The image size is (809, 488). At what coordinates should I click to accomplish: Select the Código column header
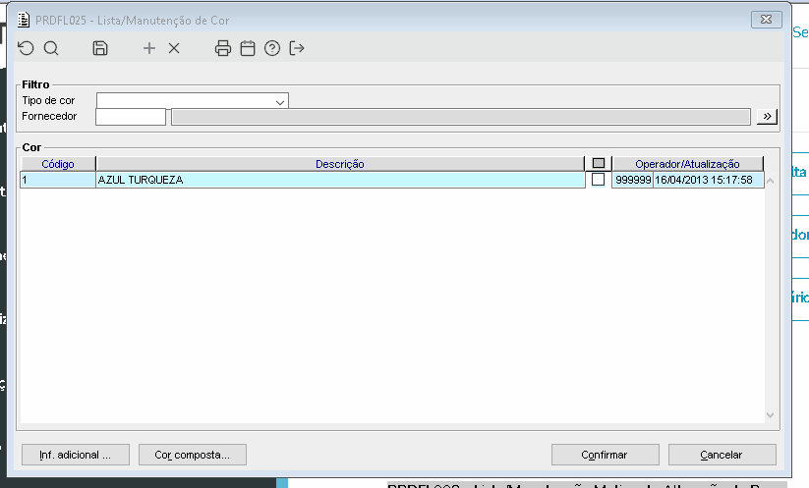58,164
